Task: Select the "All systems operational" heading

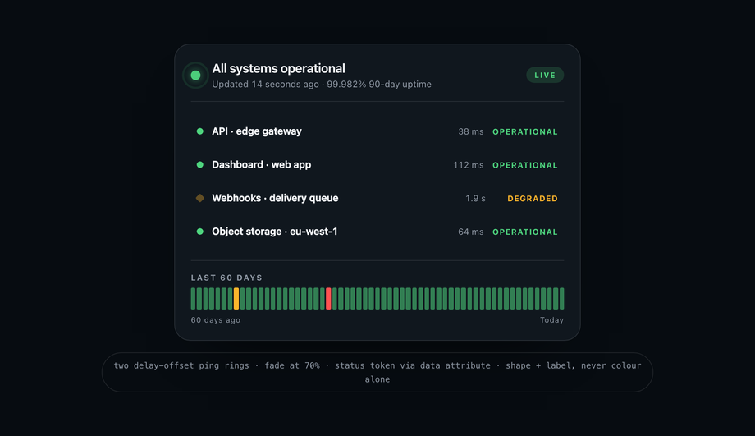Action: (278, 68)
